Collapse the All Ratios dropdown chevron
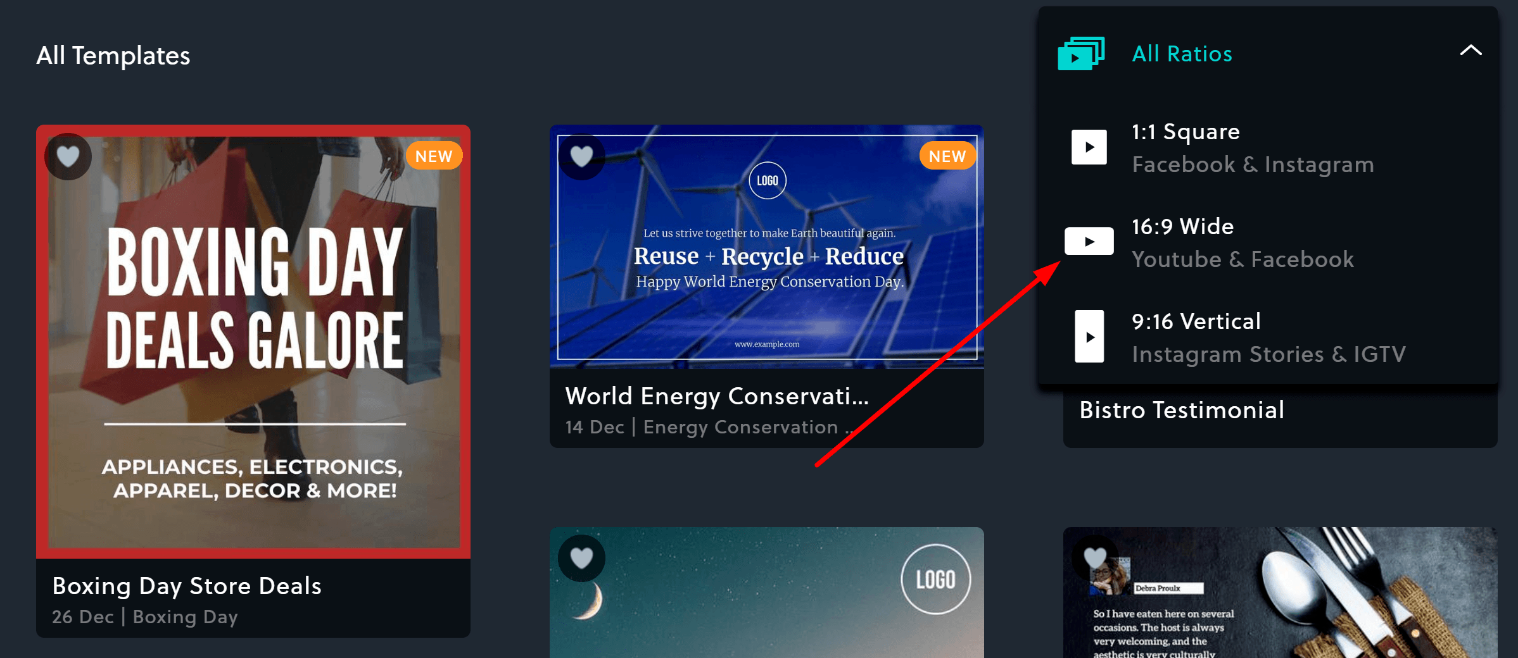The height and width of the screenshot is (658, 1518). pyautogui.click(x=1471, y=51)
